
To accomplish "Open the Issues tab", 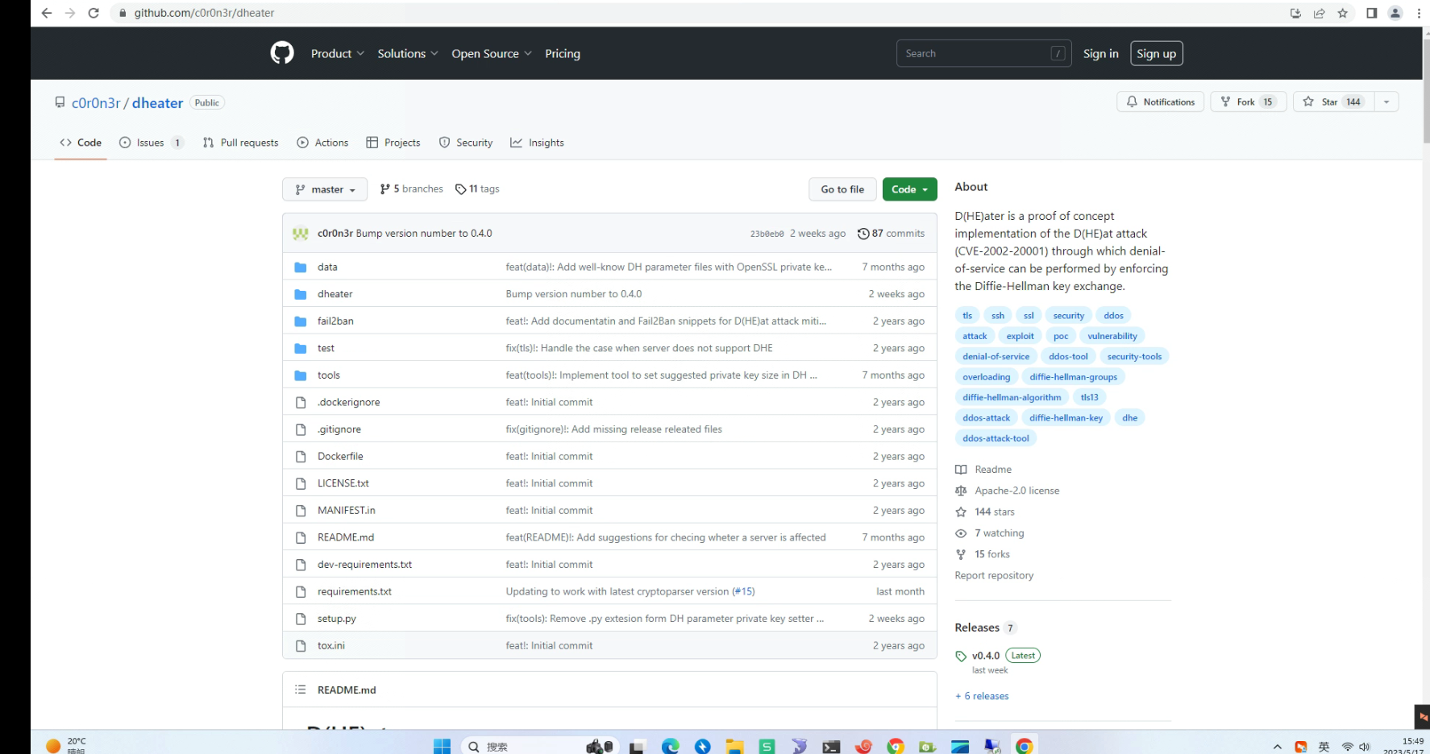I will click(152, 143).
